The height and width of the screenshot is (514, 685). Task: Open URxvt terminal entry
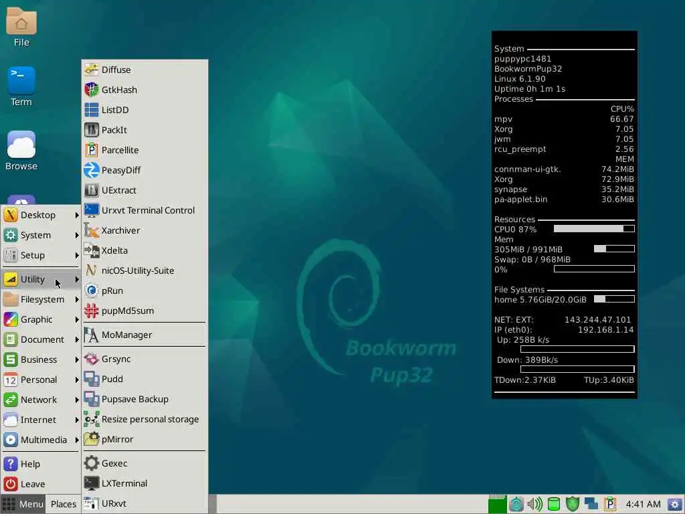(x=144, y=503)
